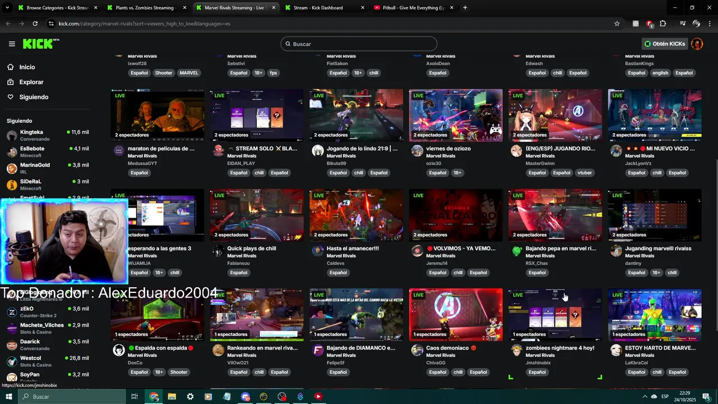Select vtuber tag under MasterGwinn

tap(584, 173)
